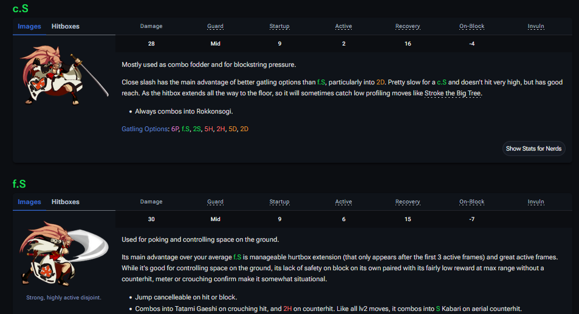Open the 6P gatling option link
Image resolution: width=579 pixels, height=314 pixels.
click(x=175, y=129)
